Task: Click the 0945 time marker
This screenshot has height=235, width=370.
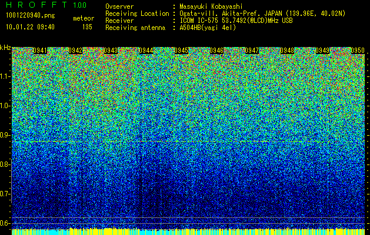Action: coord(181,51)
